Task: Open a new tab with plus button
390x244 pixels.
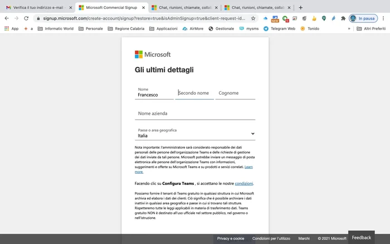Action: (301, 7)
